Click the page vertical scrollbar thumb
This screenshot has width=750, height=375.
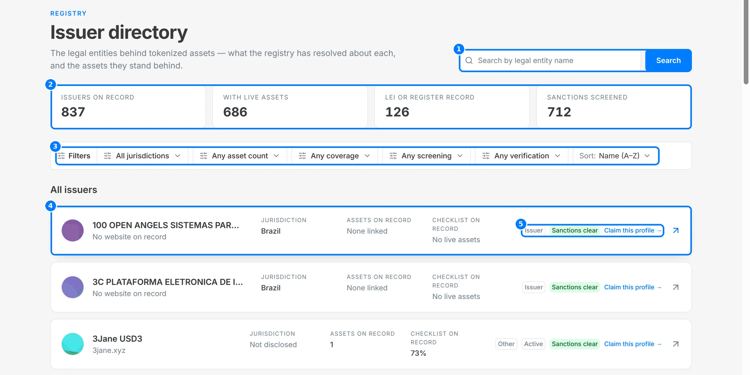pos(746,42)
